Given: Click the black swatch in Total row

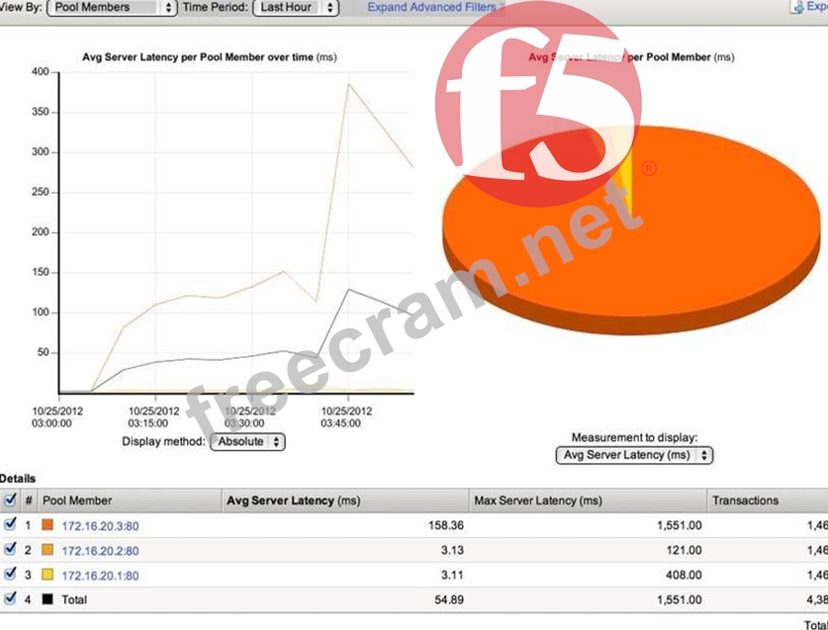Looking at the screenshot, I should click(47, 598).
